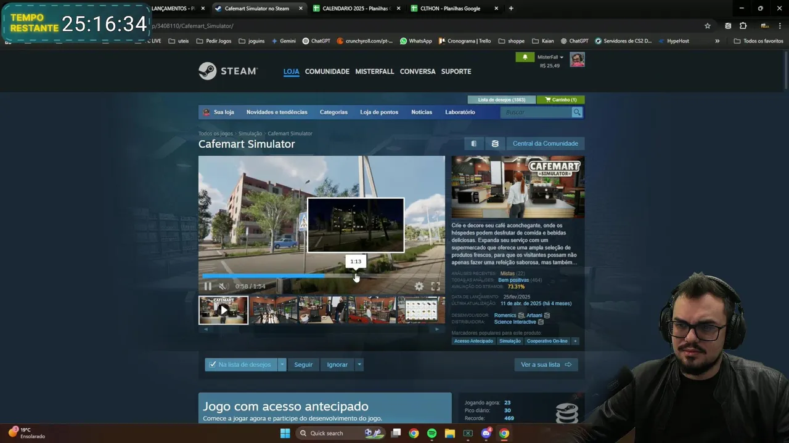Open Todos os favoritos folder
The image size is (789, 443).
coord(758,41)
